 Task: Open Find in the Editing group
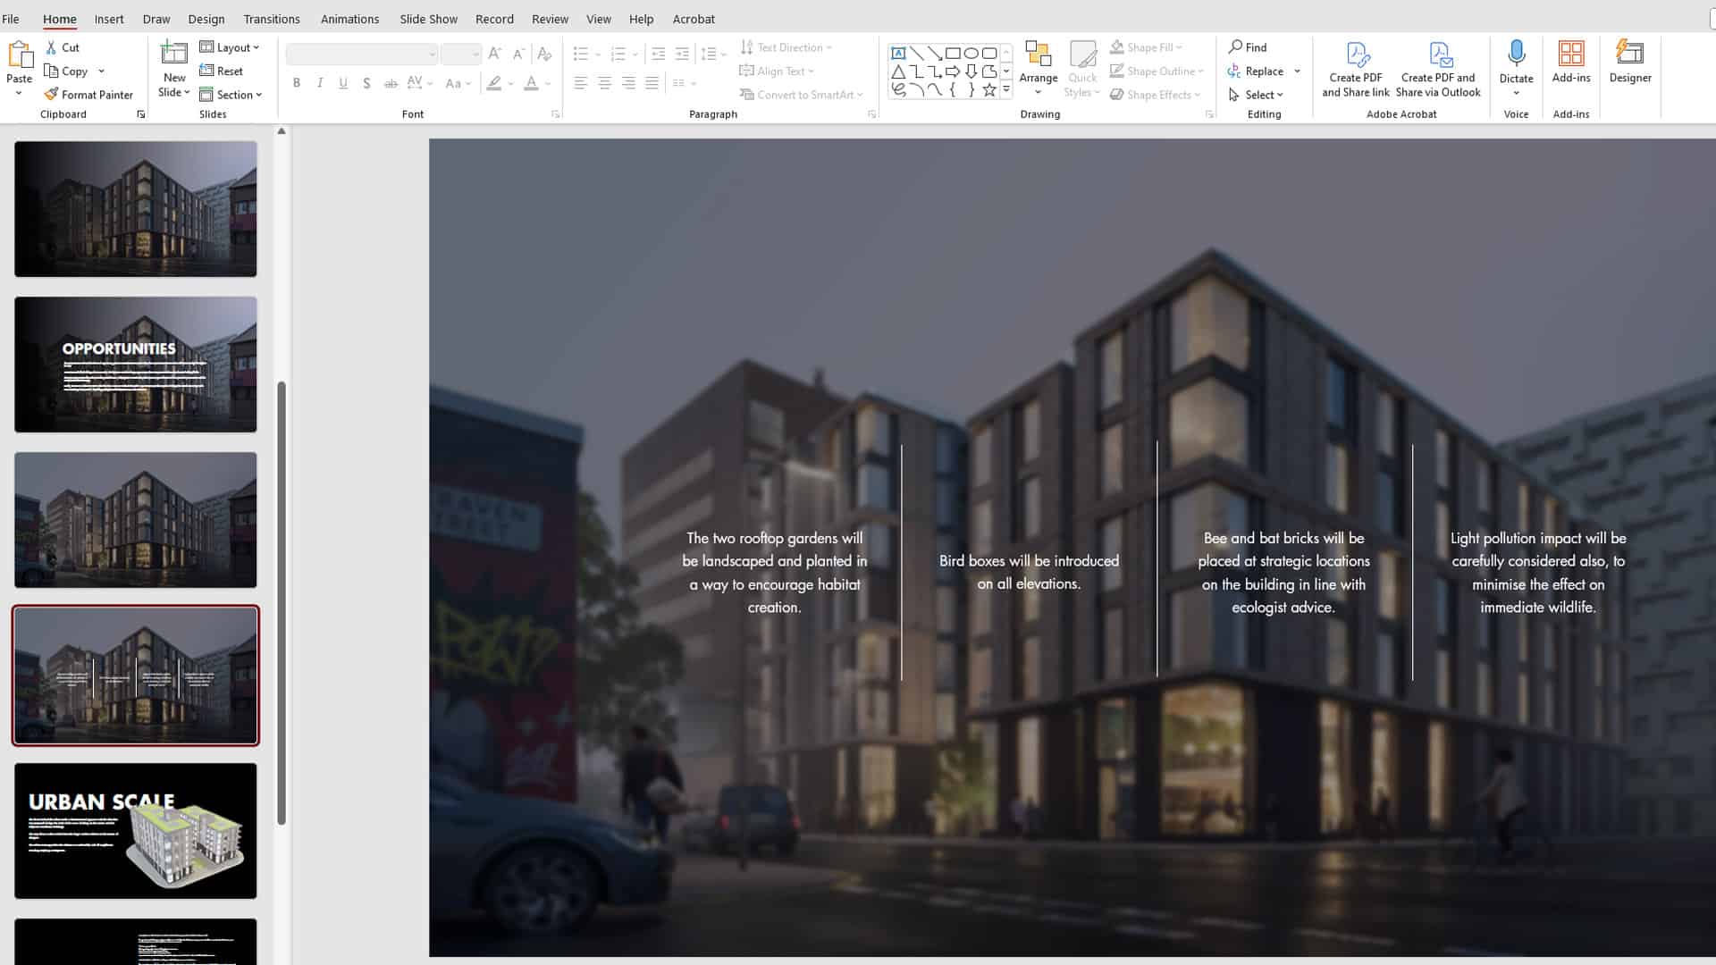click(1249, 46)
